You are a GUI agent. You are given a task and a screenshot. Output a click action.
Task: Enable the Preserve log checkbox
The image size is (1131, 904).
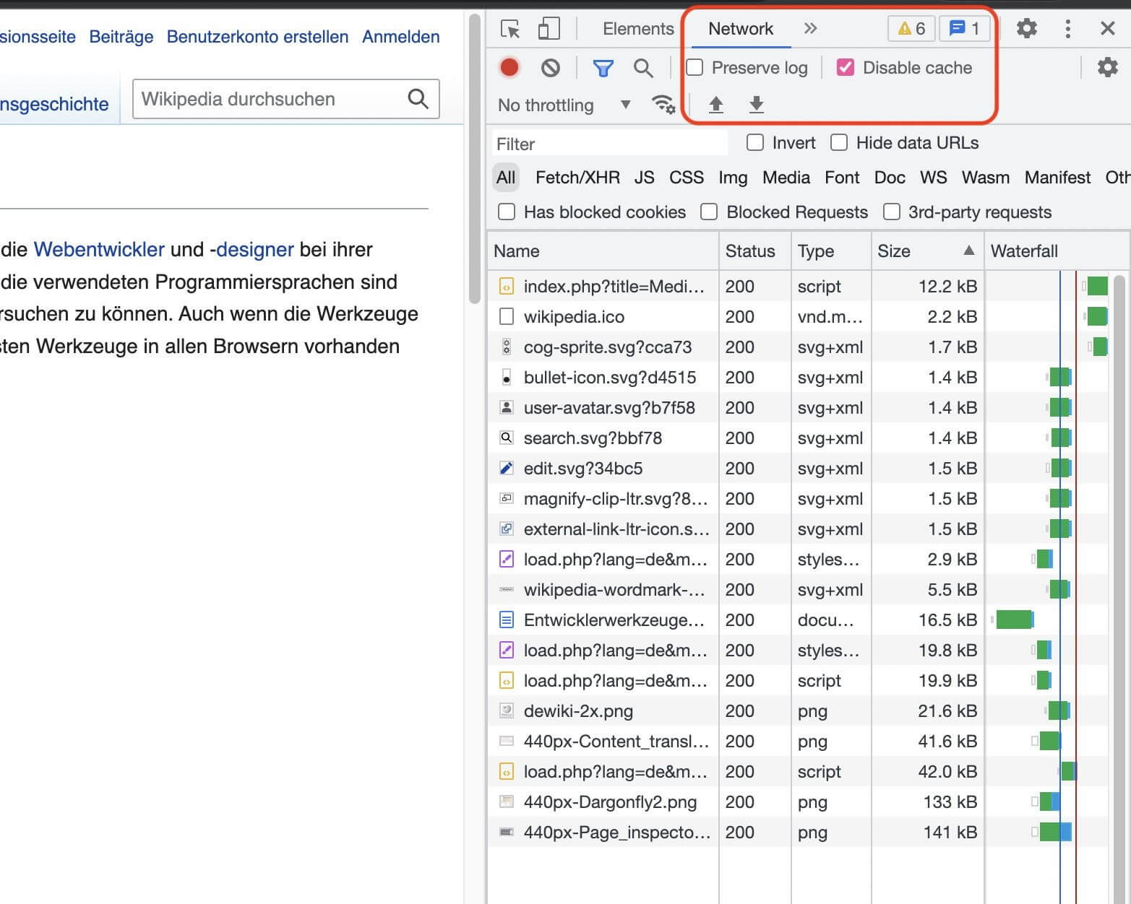694,68
